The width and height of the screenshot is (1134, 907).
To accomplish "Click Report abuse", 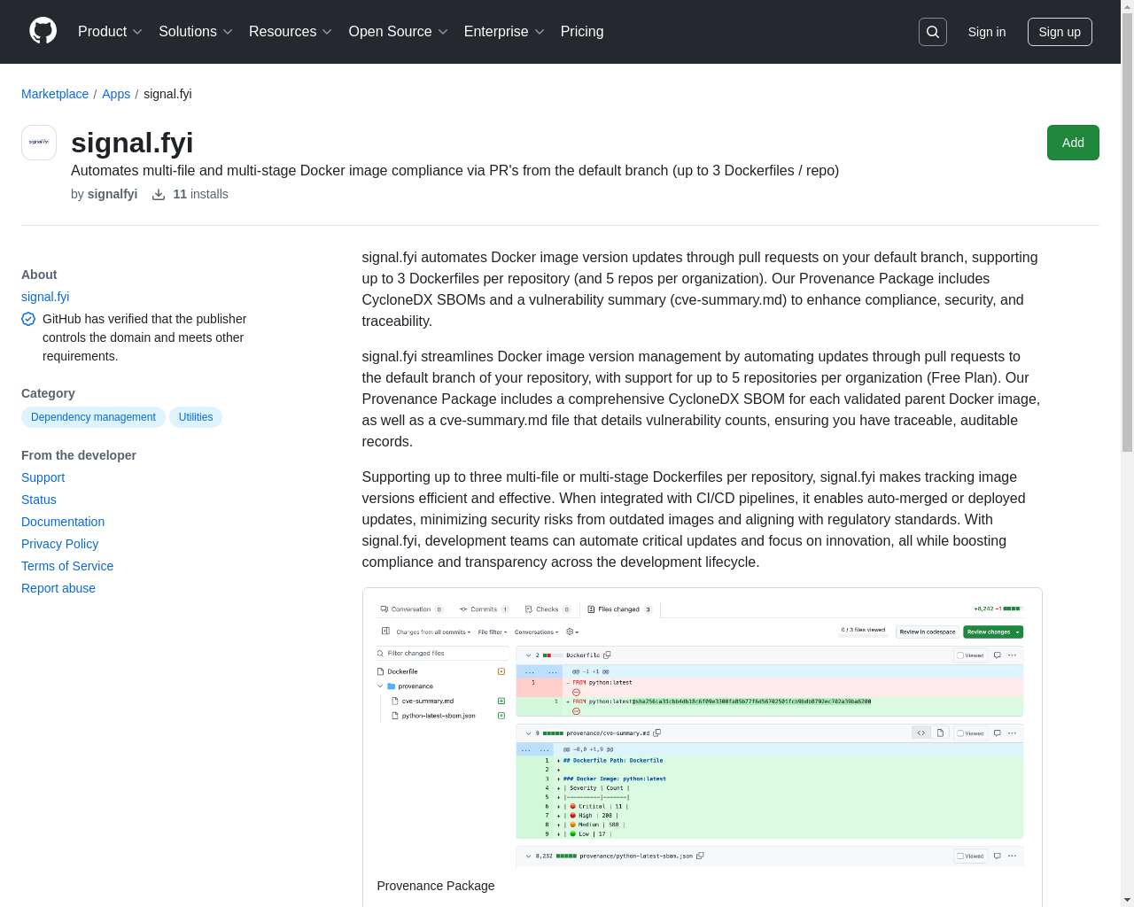I will point(58,588).
